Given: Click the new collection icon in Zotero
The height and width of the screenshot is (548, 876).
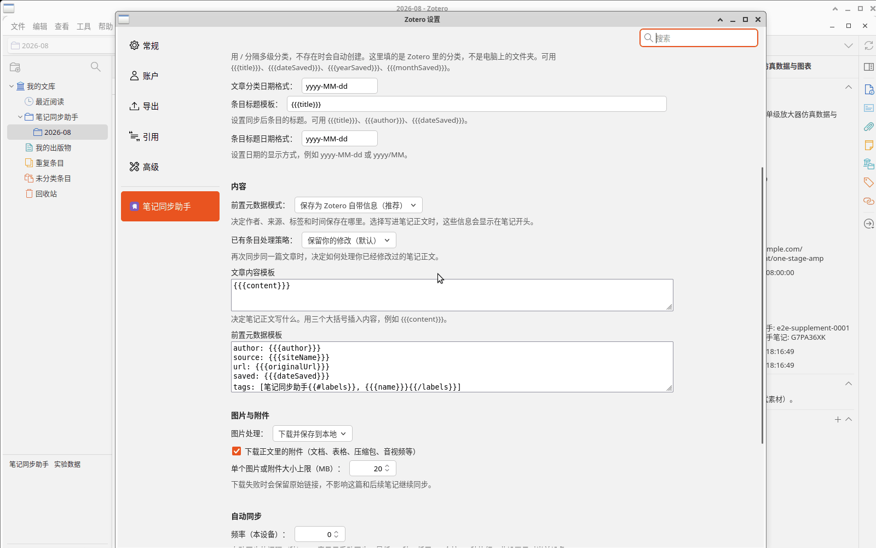Looking at the screenshot, I should coord(15,67).
